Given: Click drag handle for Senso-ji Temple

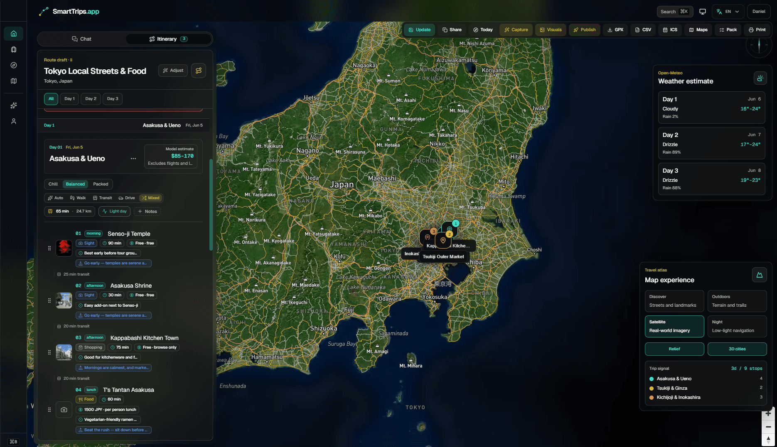Looking at the screenshot, I should [x=49, y=248].
